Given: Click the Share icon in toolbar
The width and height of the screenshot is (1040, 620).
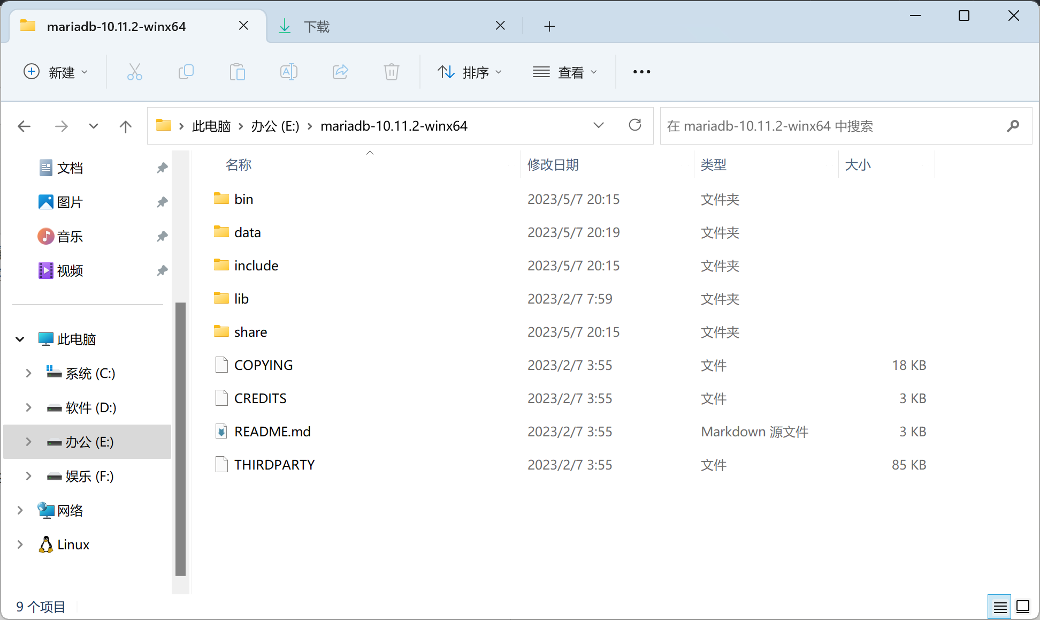Looking at the screenshot, I should coord(340,72).
